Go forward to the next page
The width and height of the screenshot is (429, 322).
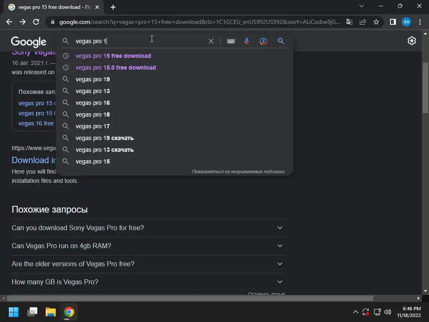23,22
